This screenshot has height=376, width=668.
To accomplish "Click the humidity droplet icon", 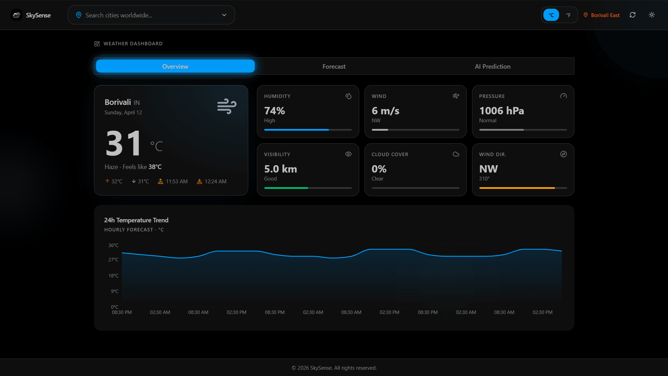I will click(x=348, y=96).
